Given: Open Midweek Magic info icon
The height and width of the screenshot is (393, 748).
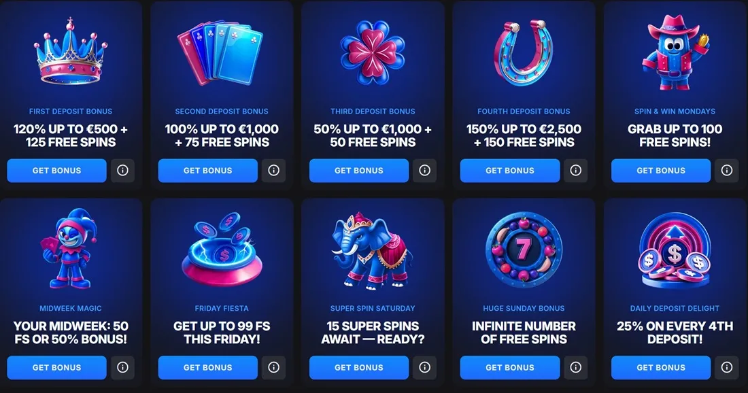Looking at the screenshot, I should pos(122,367).
